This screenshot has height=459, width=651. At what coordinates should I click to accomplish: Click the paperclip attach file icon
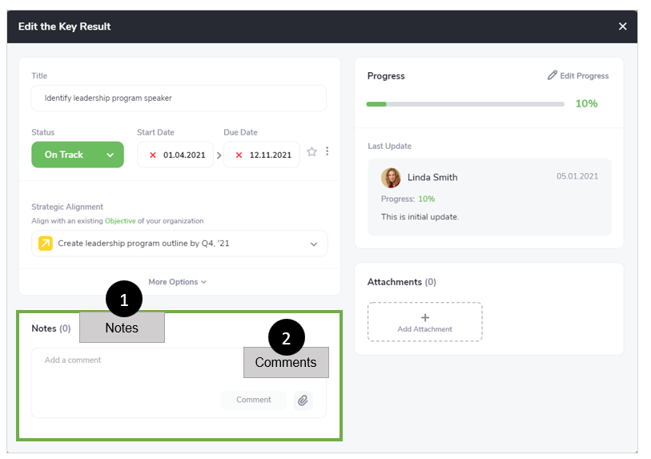(x=303, y=401)
